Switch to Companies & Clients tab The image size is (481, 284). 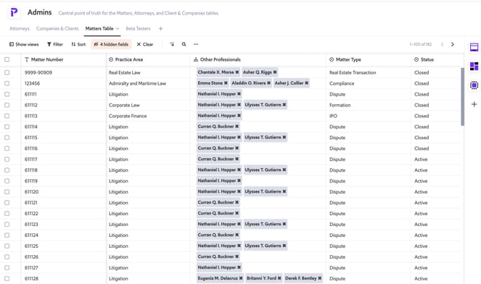click(x=57, y=28)
